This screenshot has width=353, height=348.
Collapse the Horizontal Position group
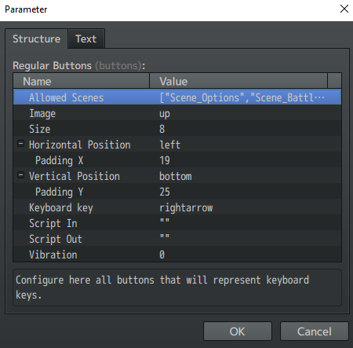[x=20, y=144]
